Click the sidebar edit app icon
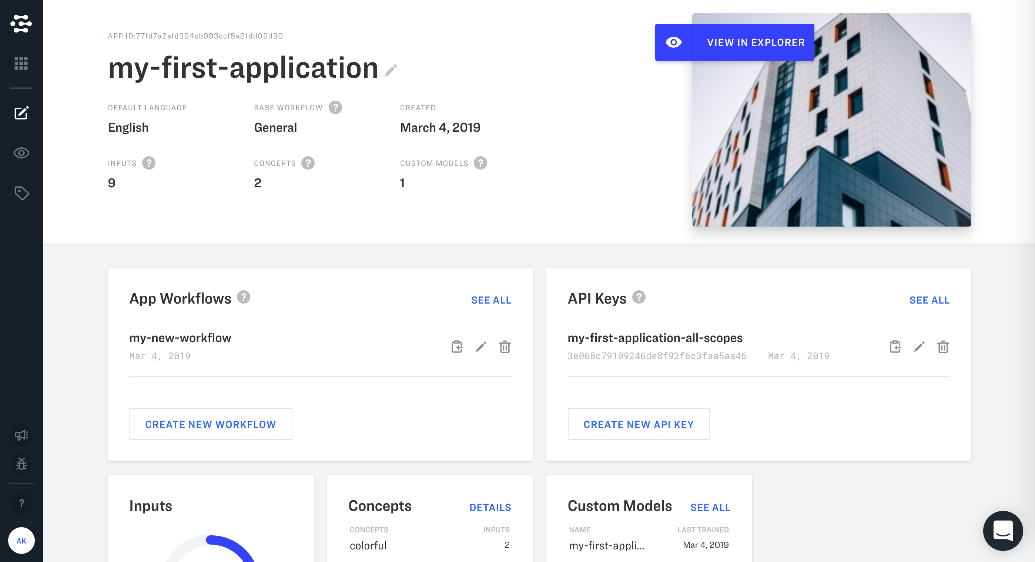The image size is (1035, 562). [21, 113]
